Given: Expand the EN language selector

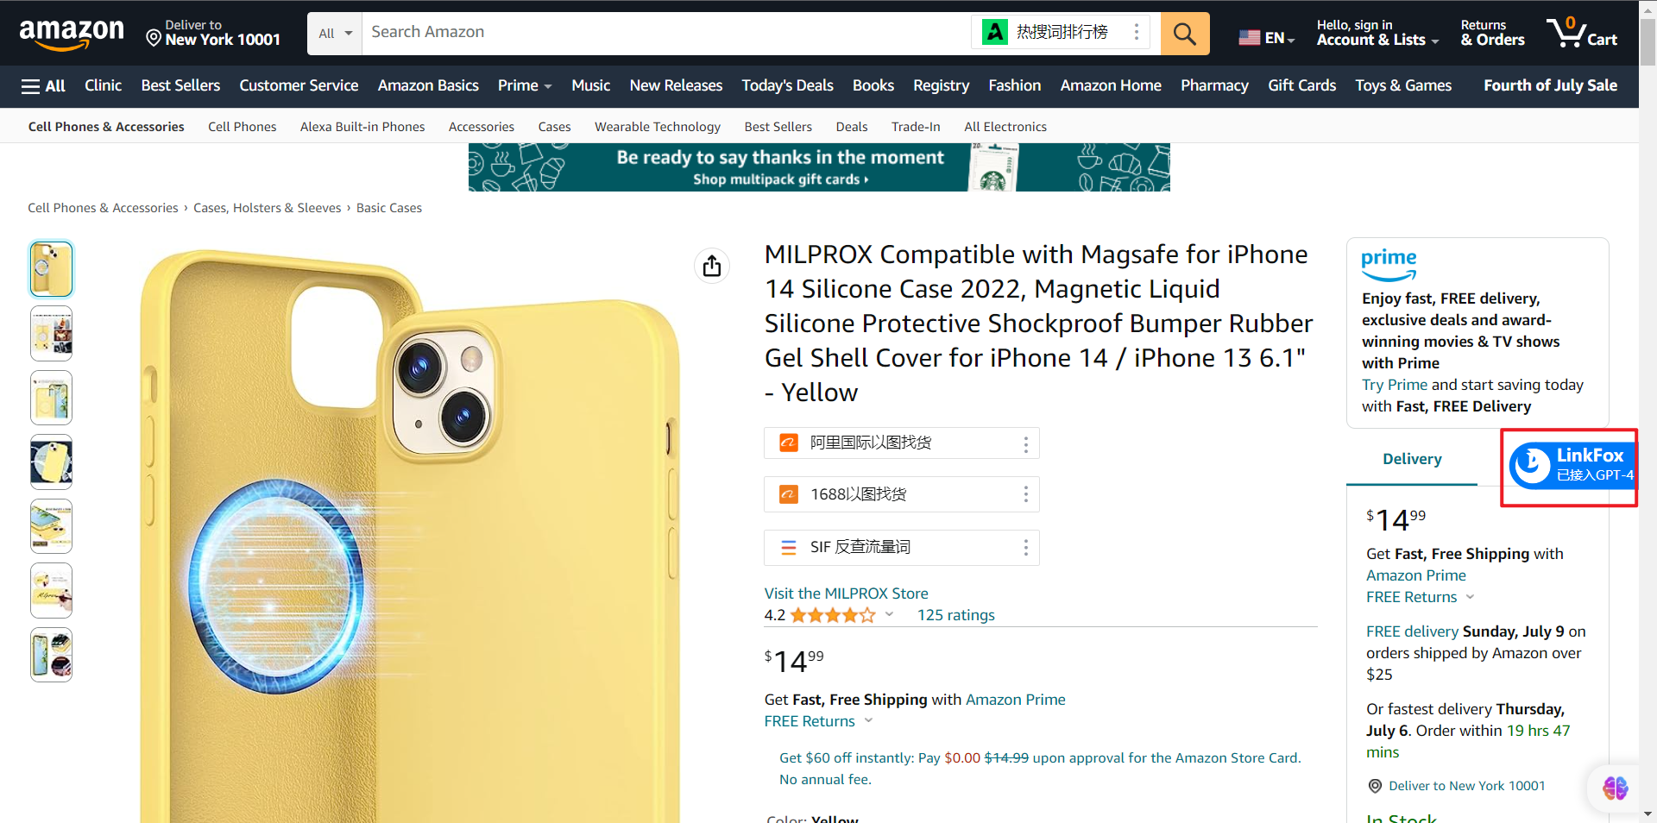Looking at the screenshot, I should pos(1266,38).
